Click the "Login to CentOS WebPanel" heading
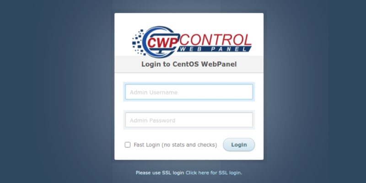The width and height of the screenshot is (366, 183). pos(189,64)
